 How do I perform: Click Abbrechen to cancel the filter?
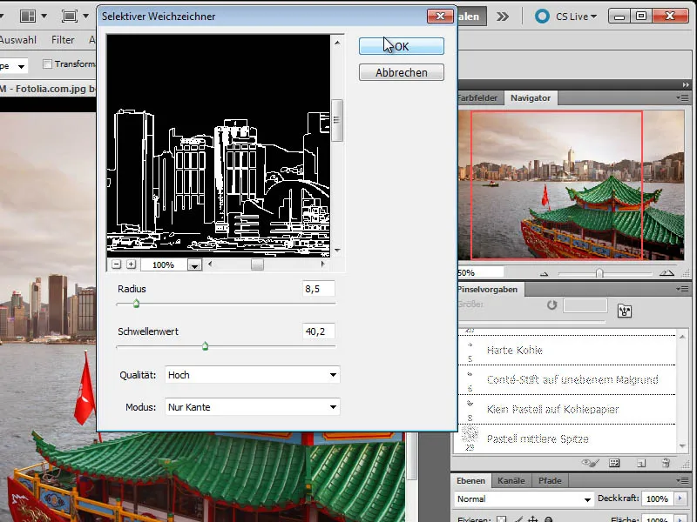(402, 72)
